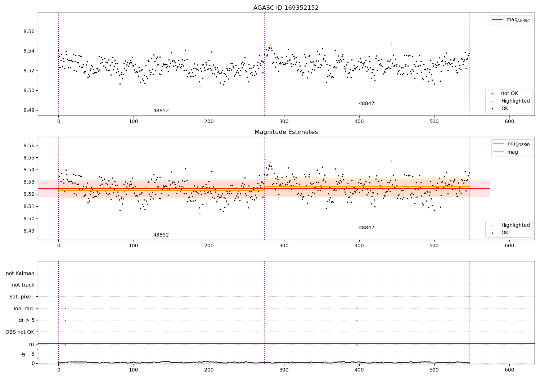Click the 'not track' axis label
The width and height of the screenshot is (540, 378).
[23, 285]
